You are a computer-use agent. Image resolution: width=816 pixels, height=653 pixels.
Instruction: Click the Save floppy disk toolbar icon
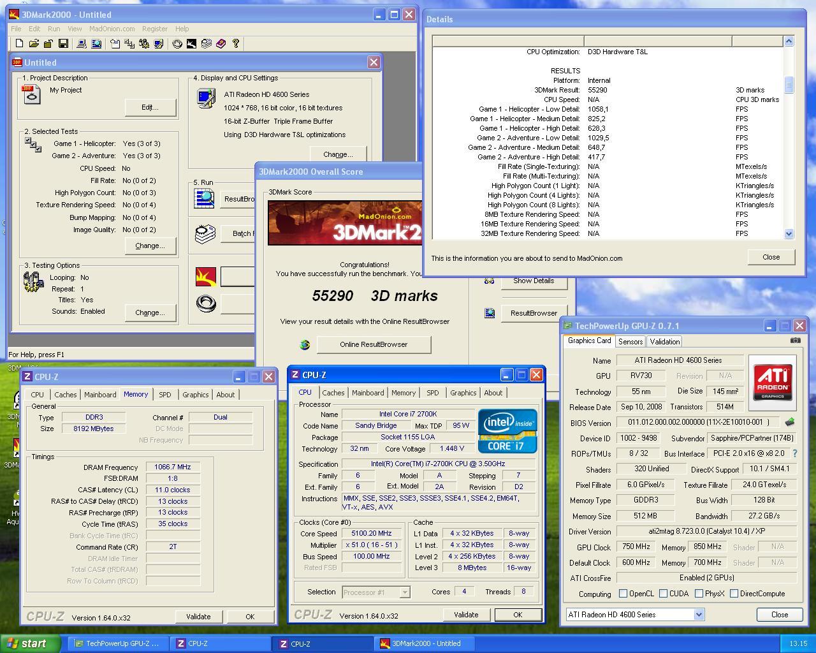[x=63, y=43]
